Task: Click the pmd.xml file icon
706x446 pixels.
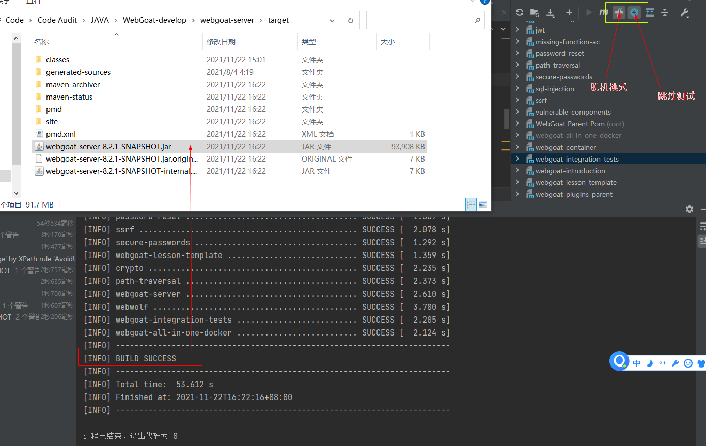Action: 39,134
